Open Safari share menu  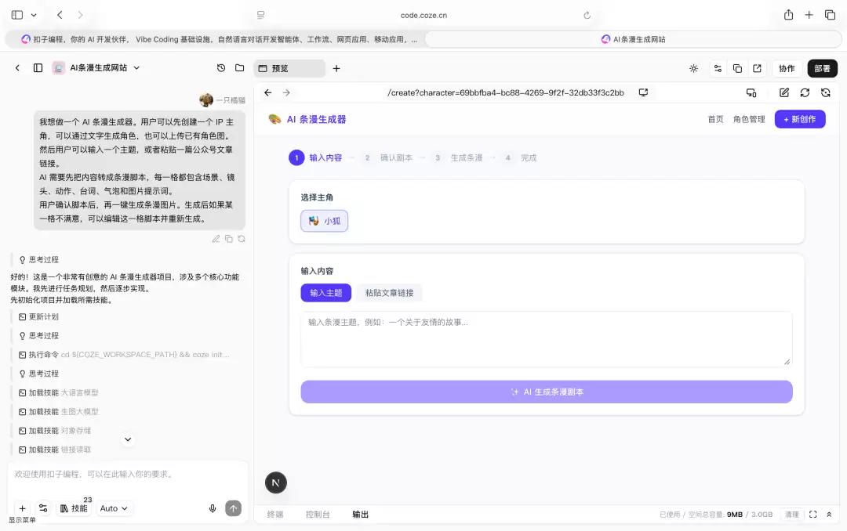click(x=789, y=15)
